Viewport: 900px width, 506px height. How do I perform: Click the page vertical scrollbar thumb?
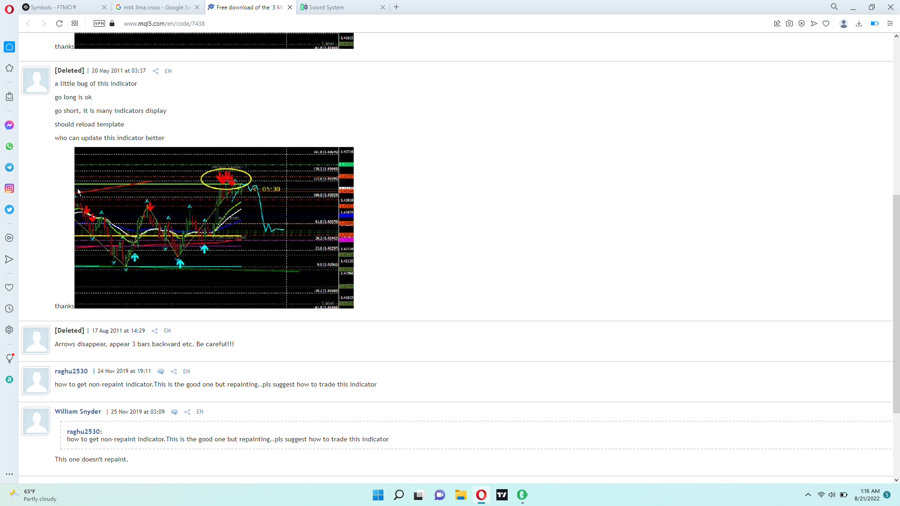[896, 305]
